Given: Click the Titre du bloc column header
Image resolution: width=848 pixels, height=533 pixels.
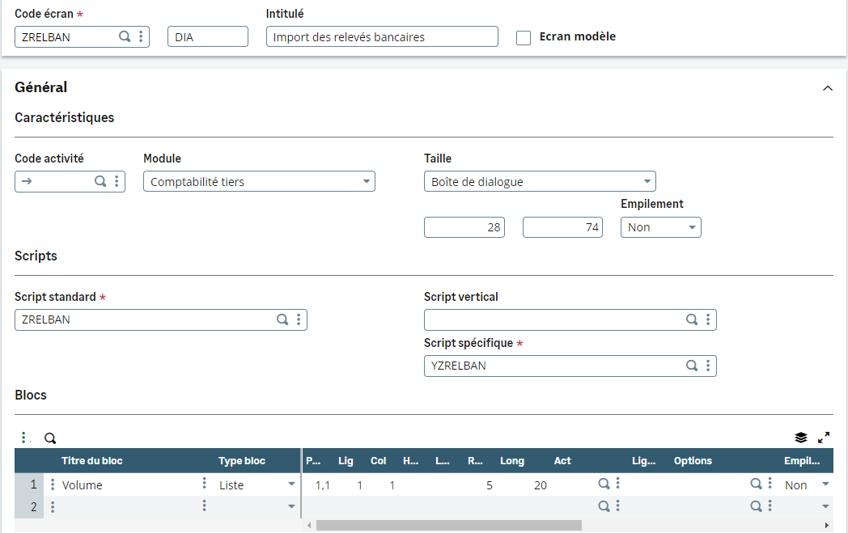Looking at the screenshot, I should (x=92, y=461).
